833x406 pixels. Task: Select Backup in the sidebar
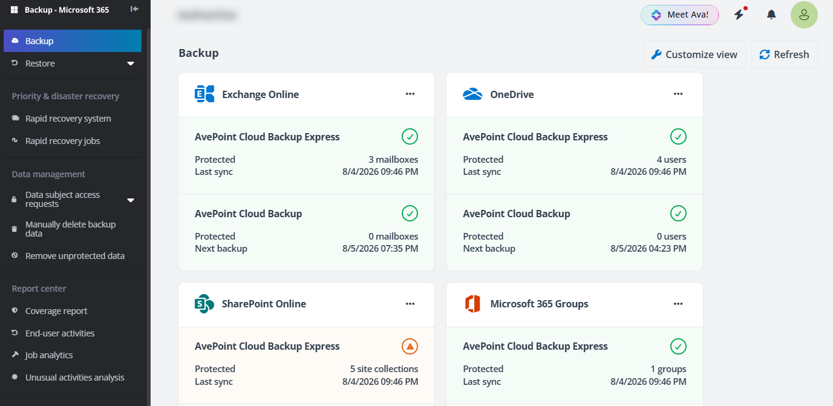[73, 41]
